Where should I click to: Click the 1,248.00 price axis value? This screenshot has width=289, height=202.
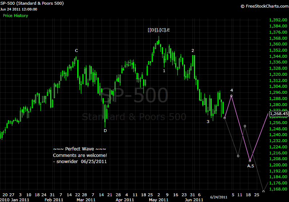tap(278, 129)
